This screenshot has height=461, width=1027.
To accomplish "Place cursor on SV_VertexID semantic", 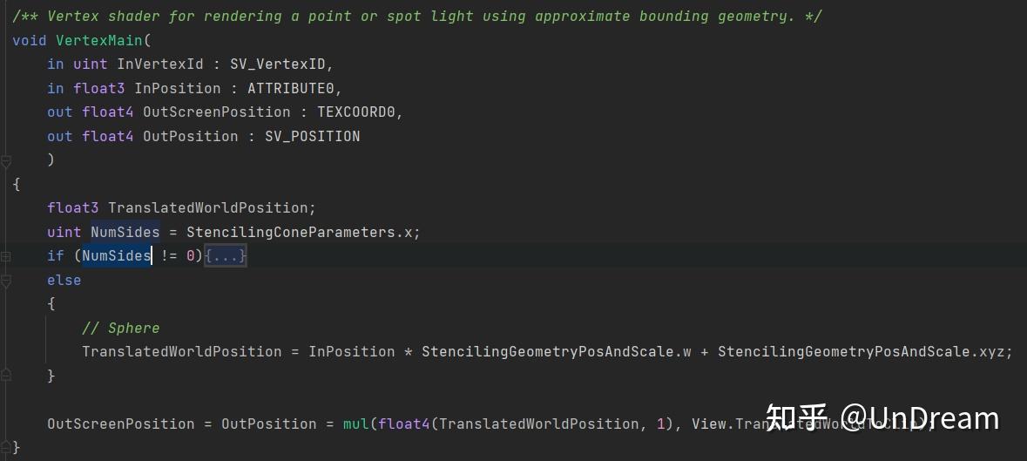I will 281,64.
